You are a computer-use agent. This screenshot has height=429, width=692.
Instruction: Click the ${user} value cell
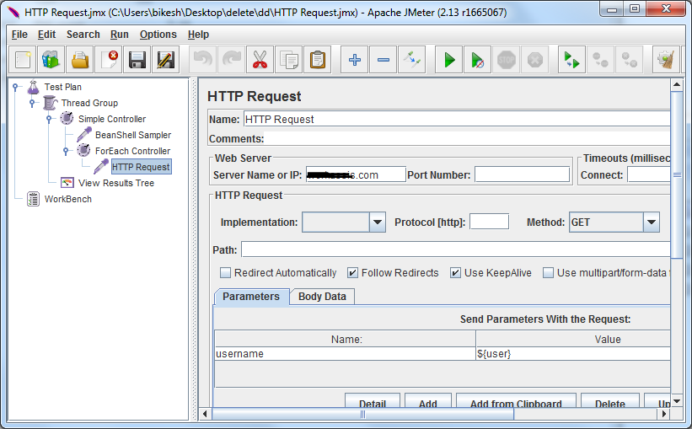click(x=573, y=353)
